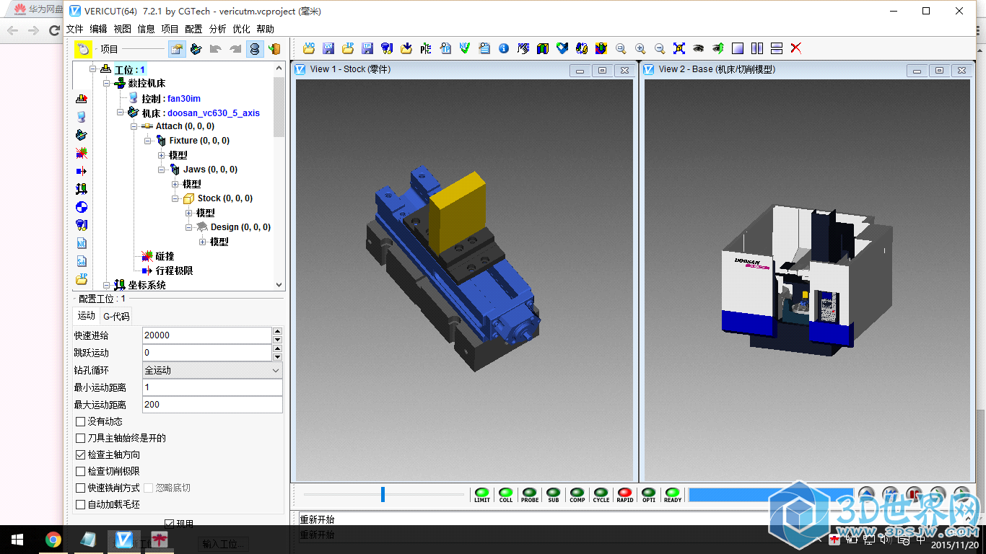This screenshot has height=554, width=986.
Task: Toggle the COLL status light
Action: pyautogui.click(x=505, y=495)
